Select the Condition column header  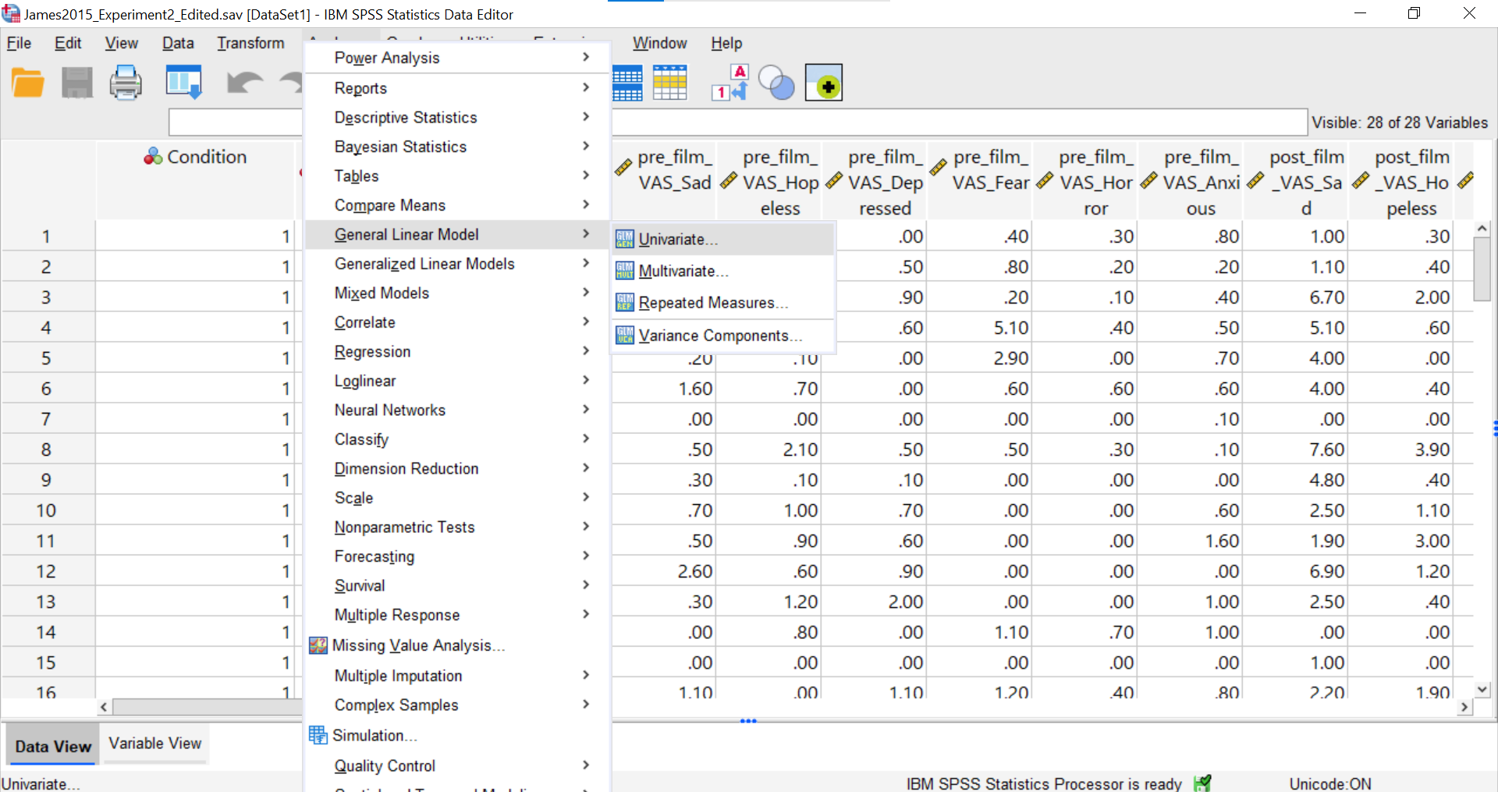coord(195,181)
